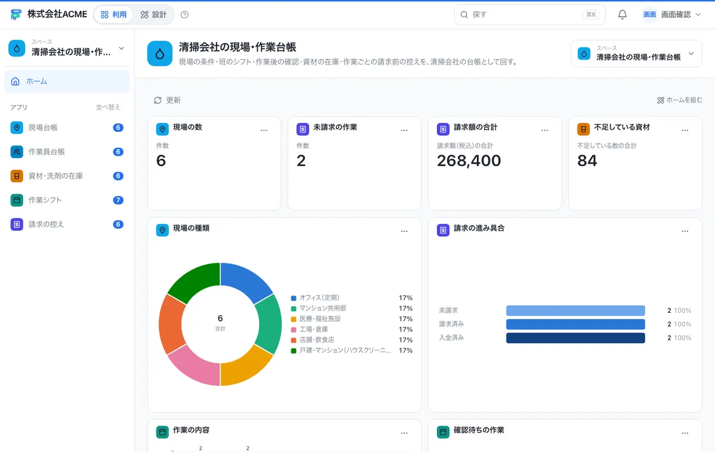Click the 請求の控え receipt icon in sidebar

tap(17, 224)
